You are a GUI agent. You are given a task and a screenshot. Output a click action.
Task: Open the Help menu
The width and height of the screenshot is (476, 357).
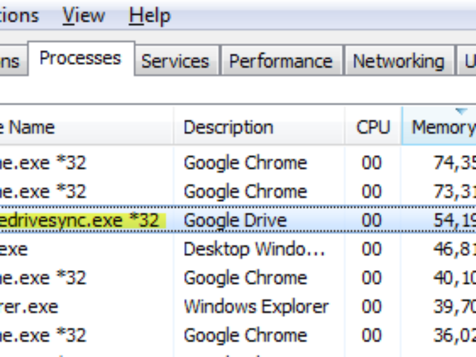click(x=150, y=16)
